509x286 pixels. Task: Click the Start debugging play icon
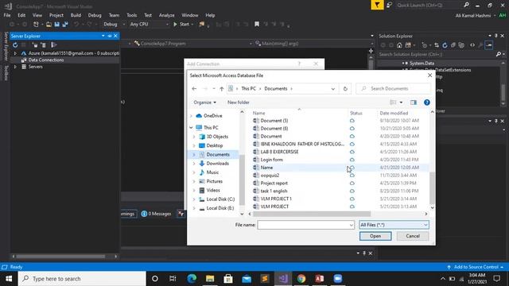pyautogui.click(x=175, y=24)
